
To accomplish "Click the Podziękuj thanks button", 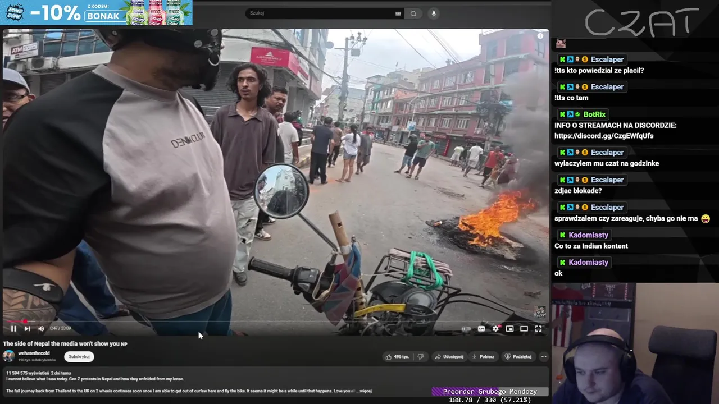I will 518,357.
